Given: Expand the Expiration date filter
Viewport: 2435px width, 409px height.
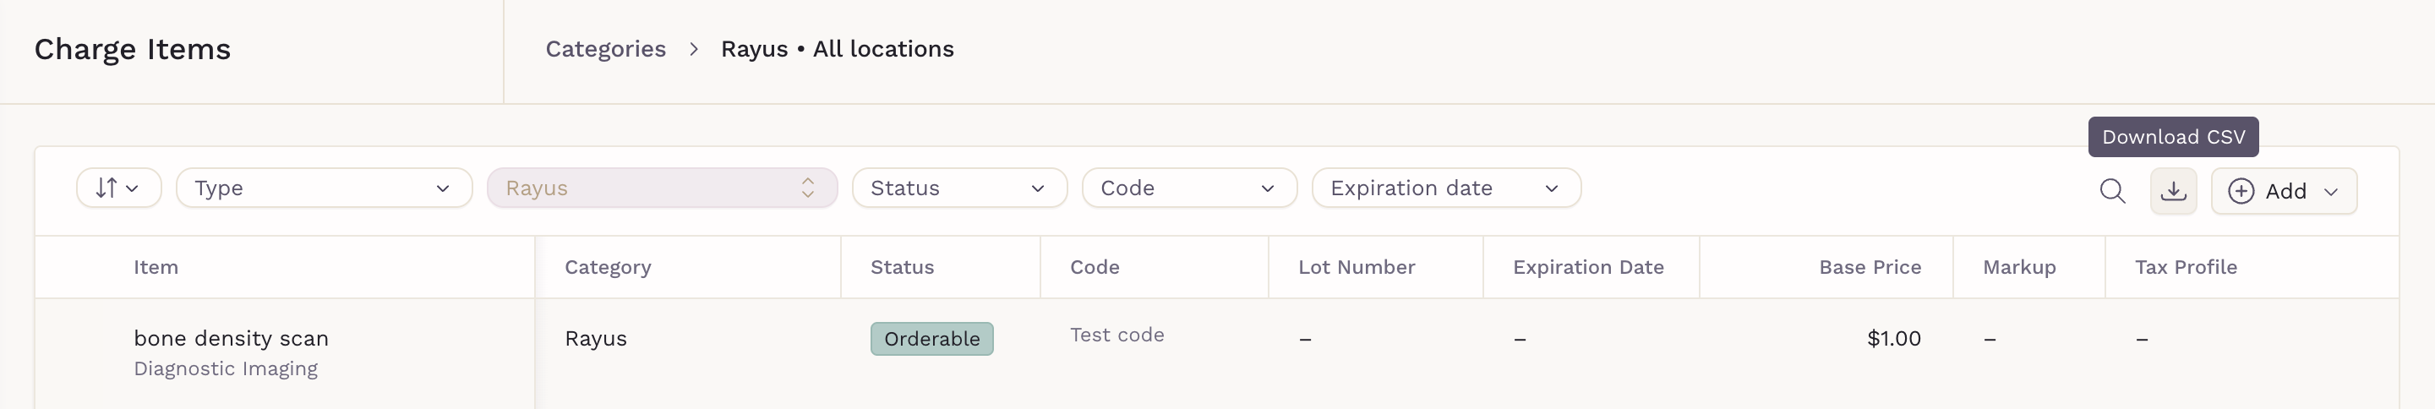Looking at the screenshot, I should (1445, 188).
